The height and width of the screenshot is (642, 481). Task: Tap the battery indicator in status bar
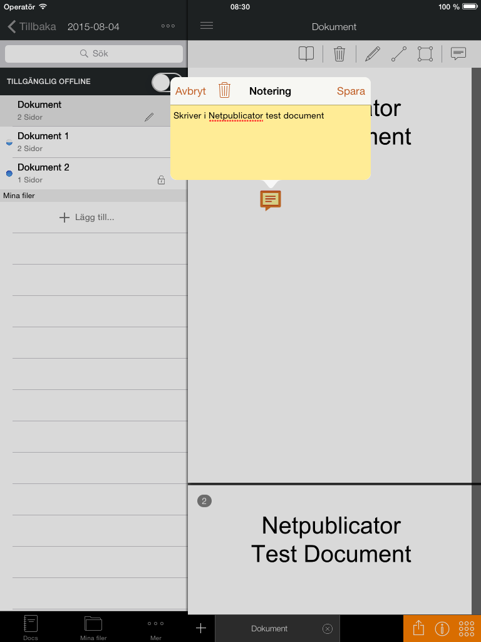pos(470,6)
